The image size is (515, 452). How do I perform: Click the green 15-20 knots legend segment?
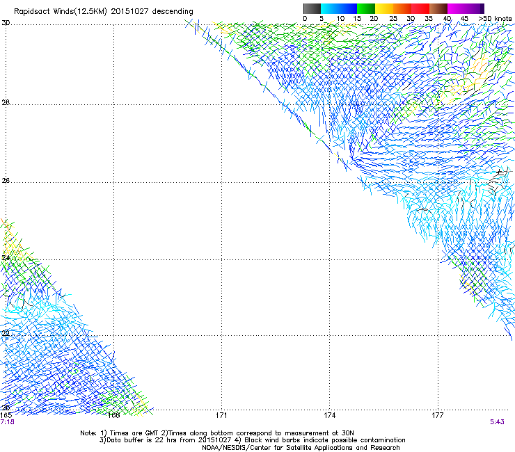pos(366,8)
